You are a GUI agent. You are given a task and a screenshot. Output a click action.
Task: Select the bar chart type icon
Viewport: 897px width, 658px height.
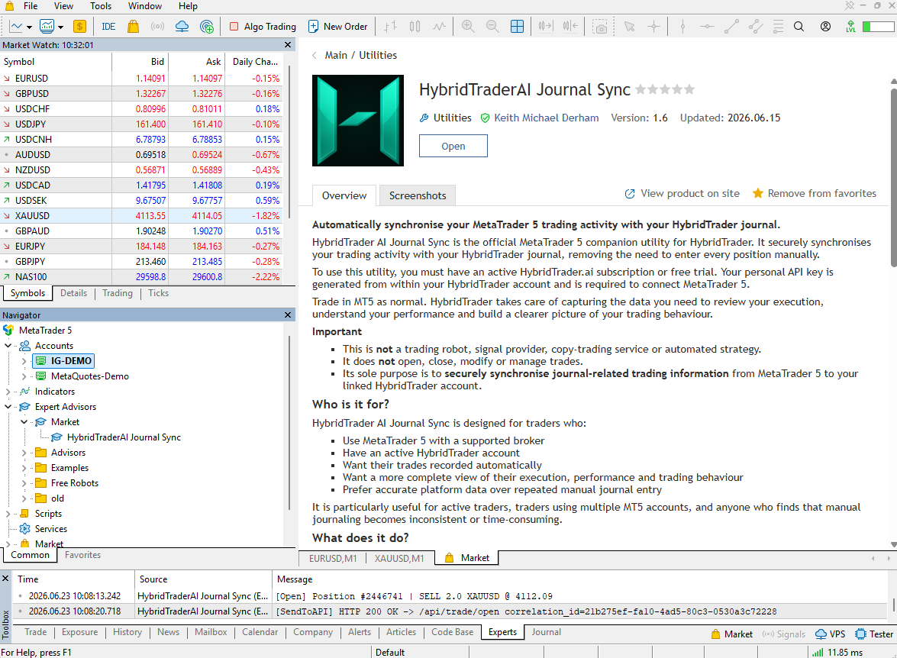click(x=391, y=26)
